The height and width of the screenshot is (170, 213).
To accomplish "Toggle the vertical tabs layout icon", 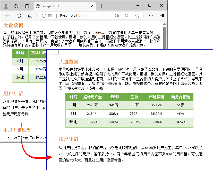I will coord(27,6).
